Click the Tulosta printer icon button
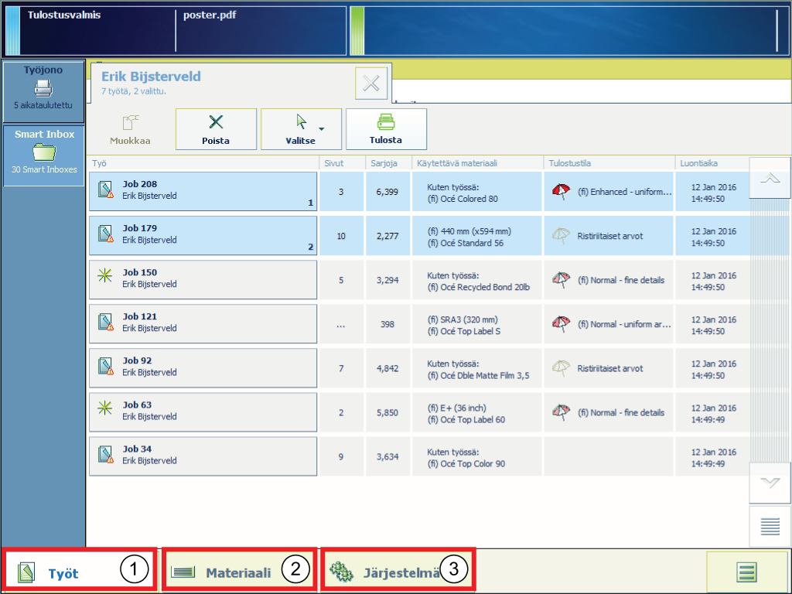The height and width of the screenshot is (594, 792). click(x=386, y=128)
